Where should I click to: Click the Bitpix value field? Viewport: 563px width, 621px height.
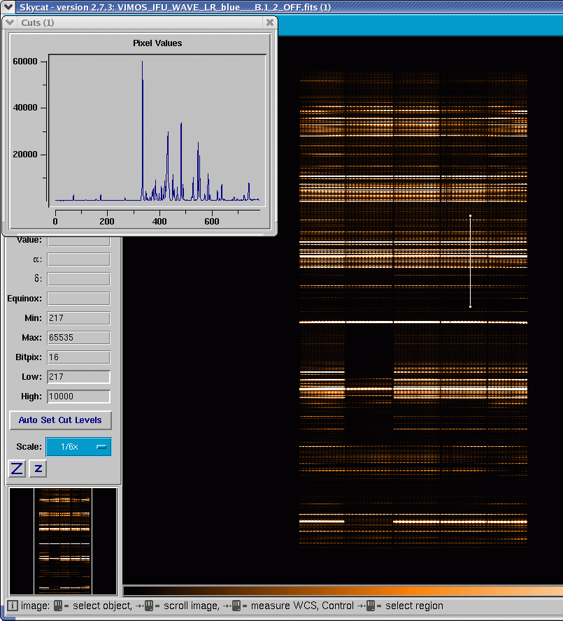[x=78, y=357]
